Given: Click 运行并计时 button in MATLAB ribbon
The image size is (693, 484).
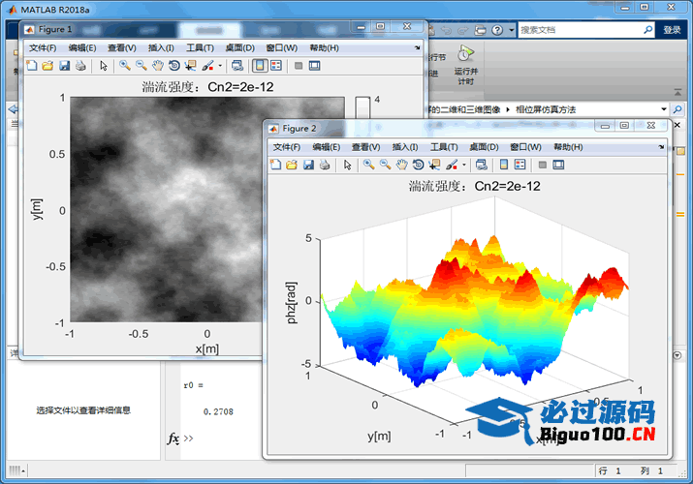Looking at the screenshot, I should (x=466, y=65).
